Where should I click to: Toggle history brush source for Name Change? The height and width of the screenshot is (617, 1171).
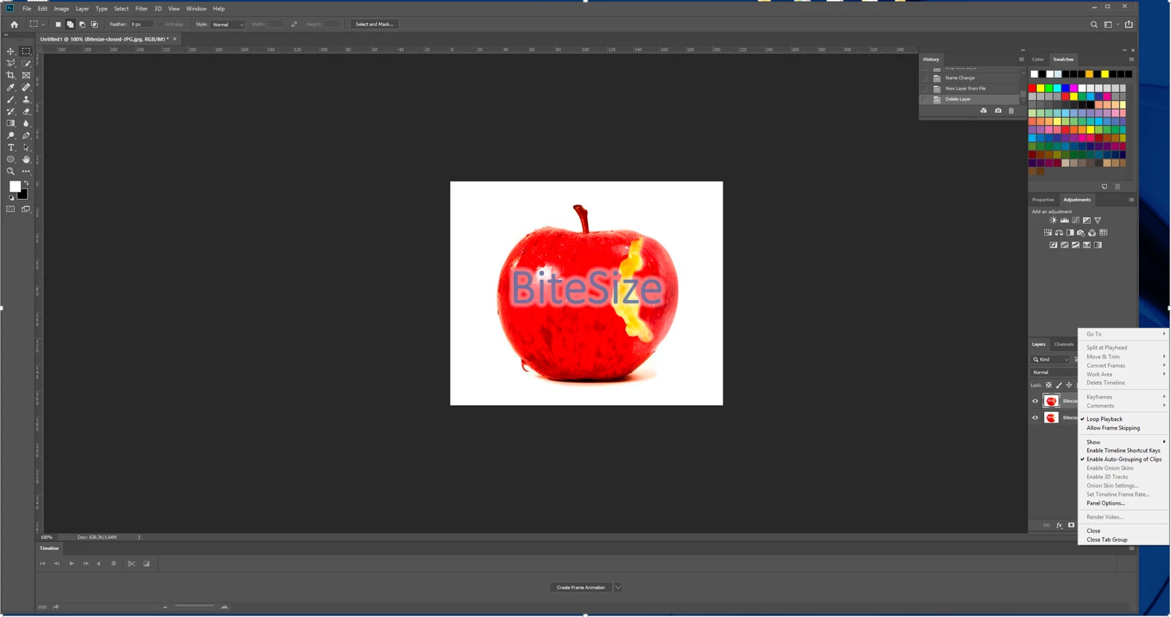925,78
